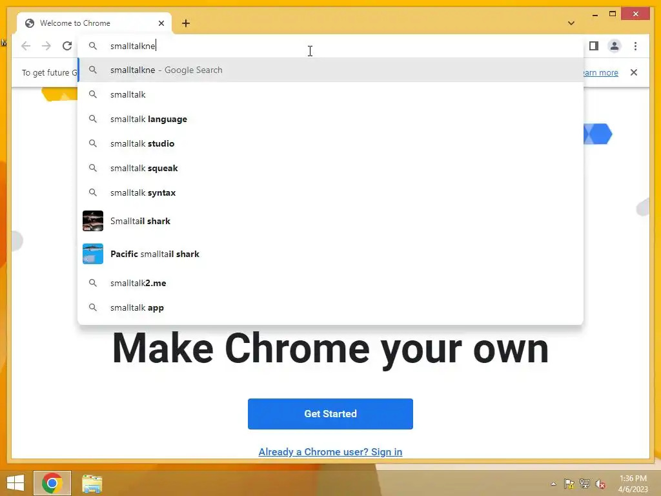Expand the tab search chevron
Image resolution: width=661 pixels, height=496 pixels.
(571, 23)
